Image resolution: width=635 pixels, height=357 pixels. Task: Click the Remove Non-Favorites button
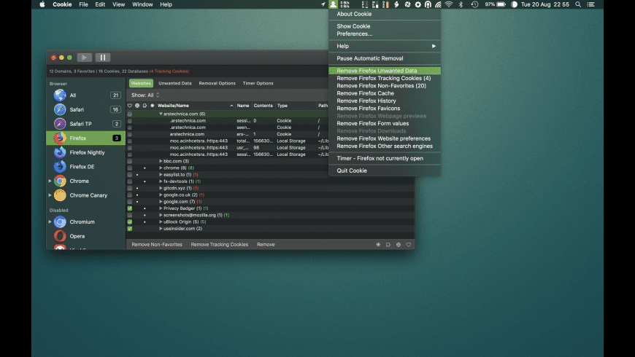pyautogui.click(x=157, y=245)
